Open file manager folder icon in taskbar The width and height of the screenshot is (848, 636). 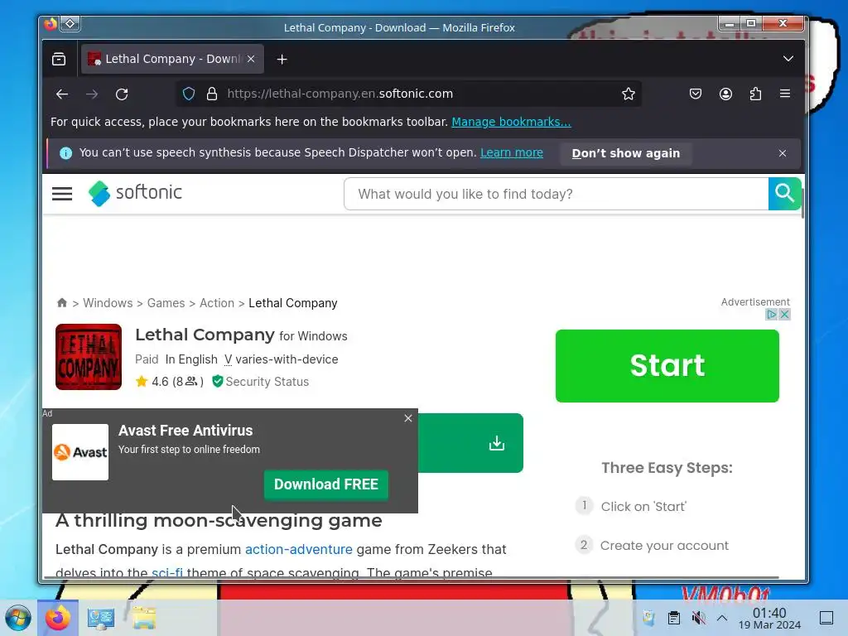tap(144, 618)
